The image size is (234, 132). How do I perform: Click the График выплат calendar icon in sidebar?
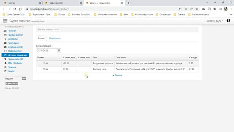click(5, 35)
